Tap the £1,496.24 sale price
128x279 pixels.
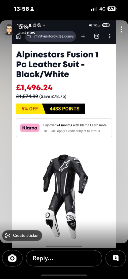coord(34,87)
